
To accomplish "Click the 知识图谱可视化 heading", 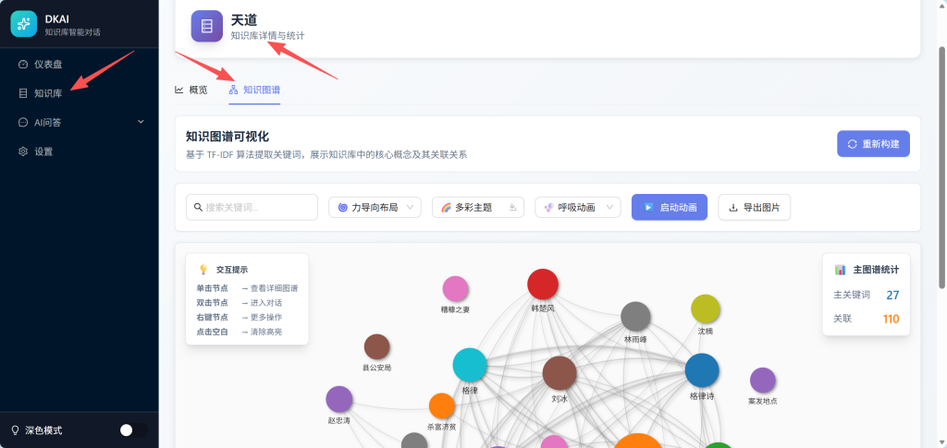I will click(228, 137).
